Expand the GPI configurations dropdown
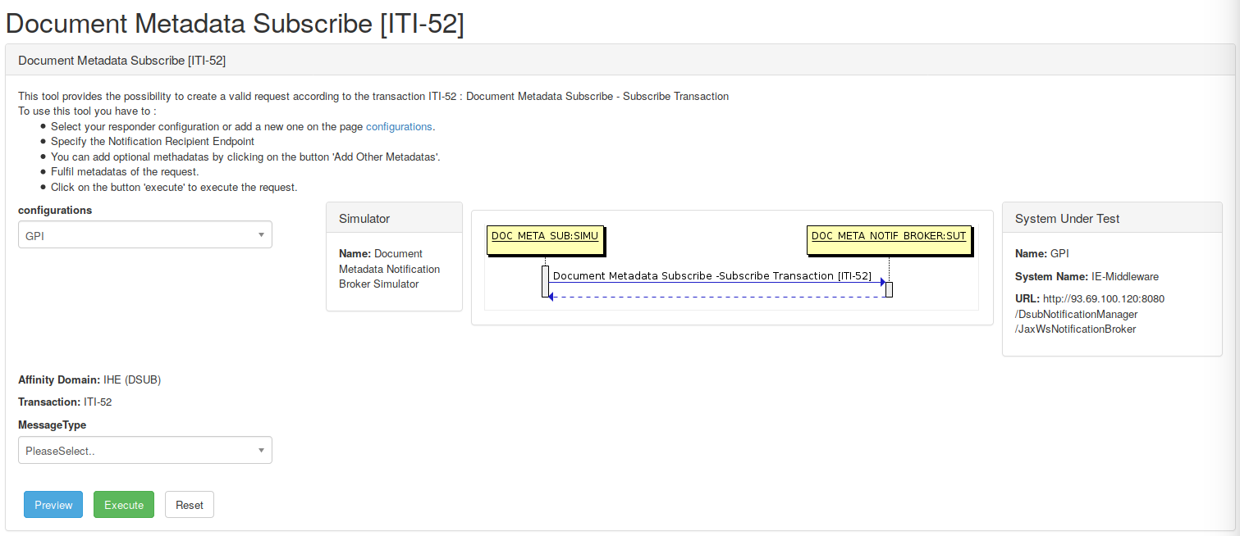The height and width of the screenshot is (536, 1240). click(x=145, y=234)
